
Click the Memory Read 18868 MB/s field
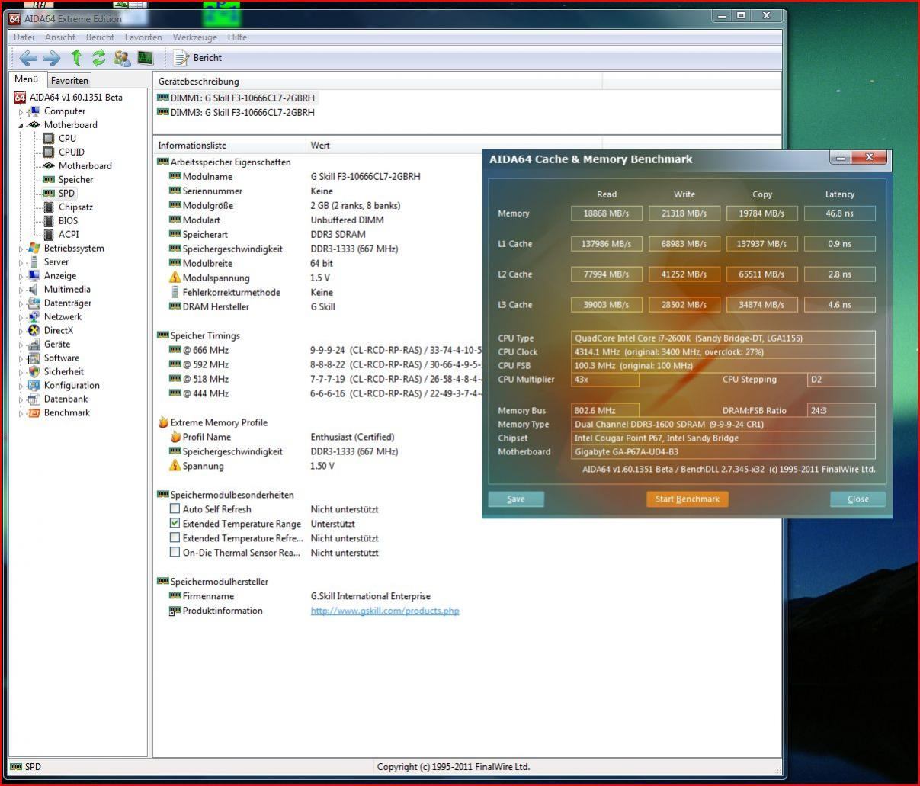click(x=607, y=213)
